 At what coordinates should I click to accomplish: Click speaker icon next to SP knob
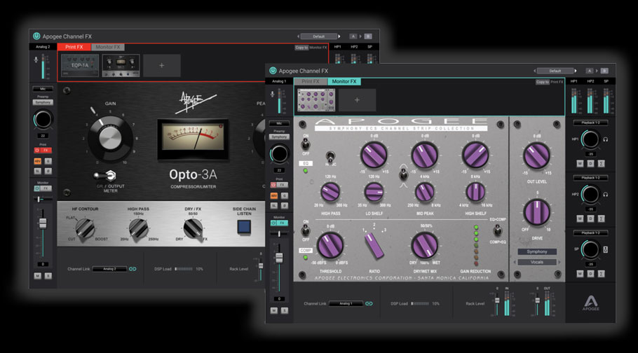click(606, 249)
